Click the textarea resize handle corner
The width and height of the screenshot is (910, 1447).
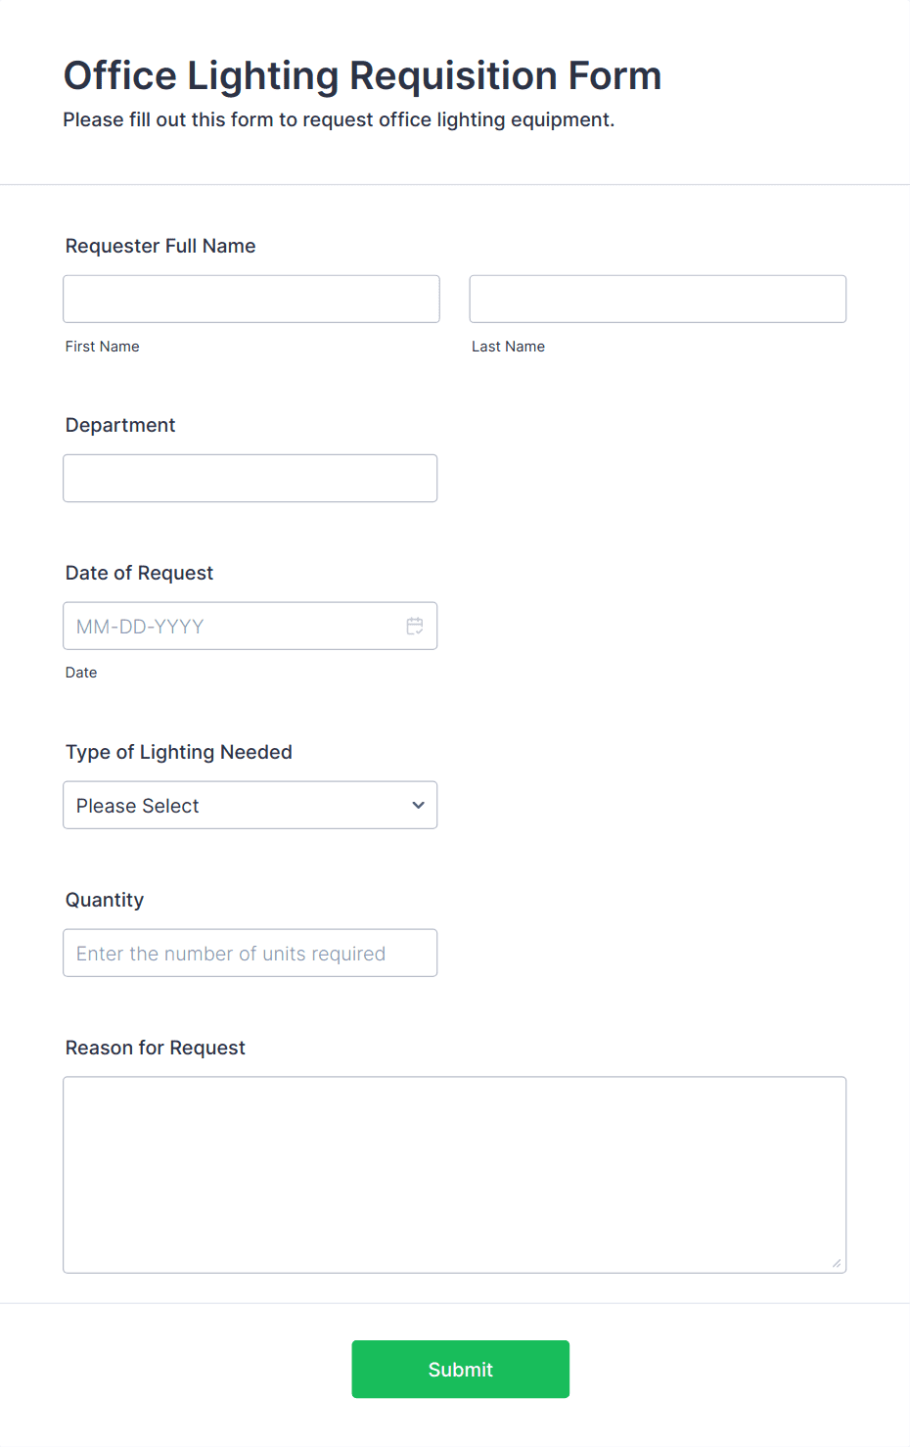click(x=837, y=1263)
